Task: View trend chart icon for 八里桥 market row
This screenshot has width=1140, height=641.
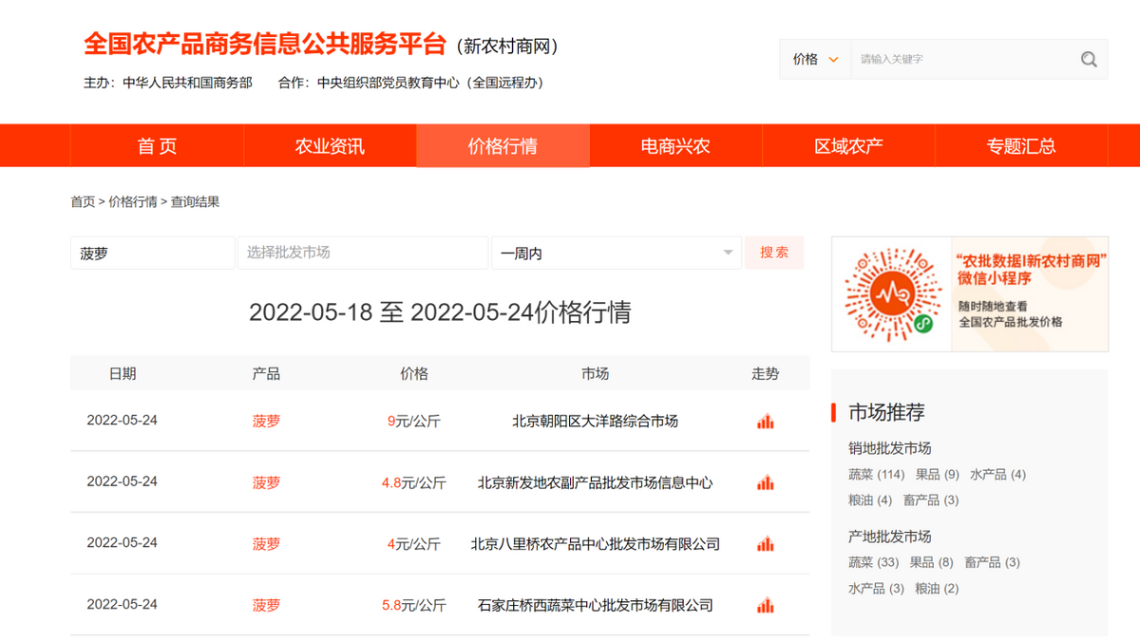Action: [765, 544]
